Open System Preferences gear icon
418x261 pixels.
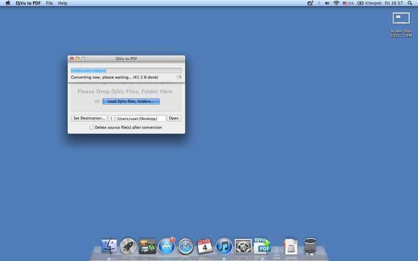[x=243, y=246]
